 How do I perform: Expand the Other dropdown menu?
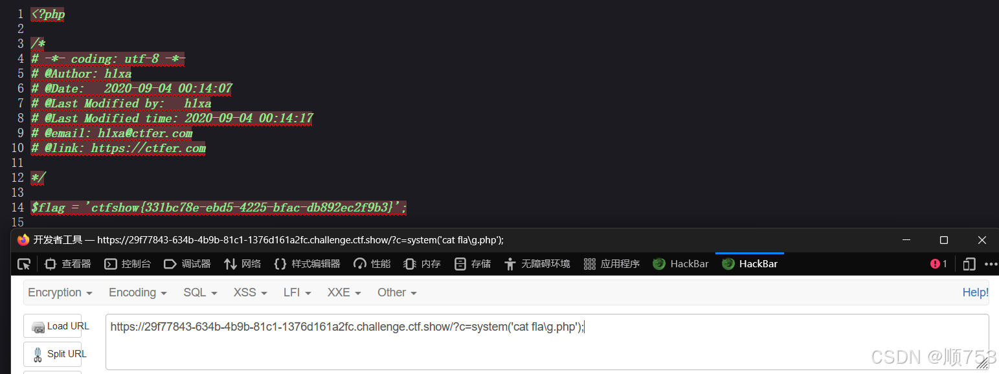pyautogui.click(x=397, y=292)
